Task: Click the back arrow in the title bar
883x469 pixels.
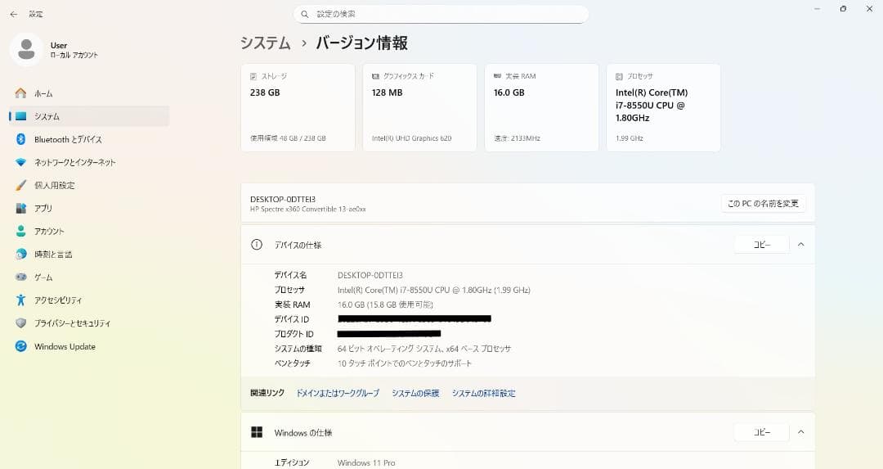Action: click(x=14, y=14)
